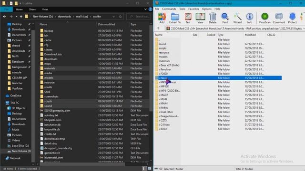Expand the Explorer ribbon chevron
The height and width of the screenshot is (171, 305).
(x=145, y=9)
